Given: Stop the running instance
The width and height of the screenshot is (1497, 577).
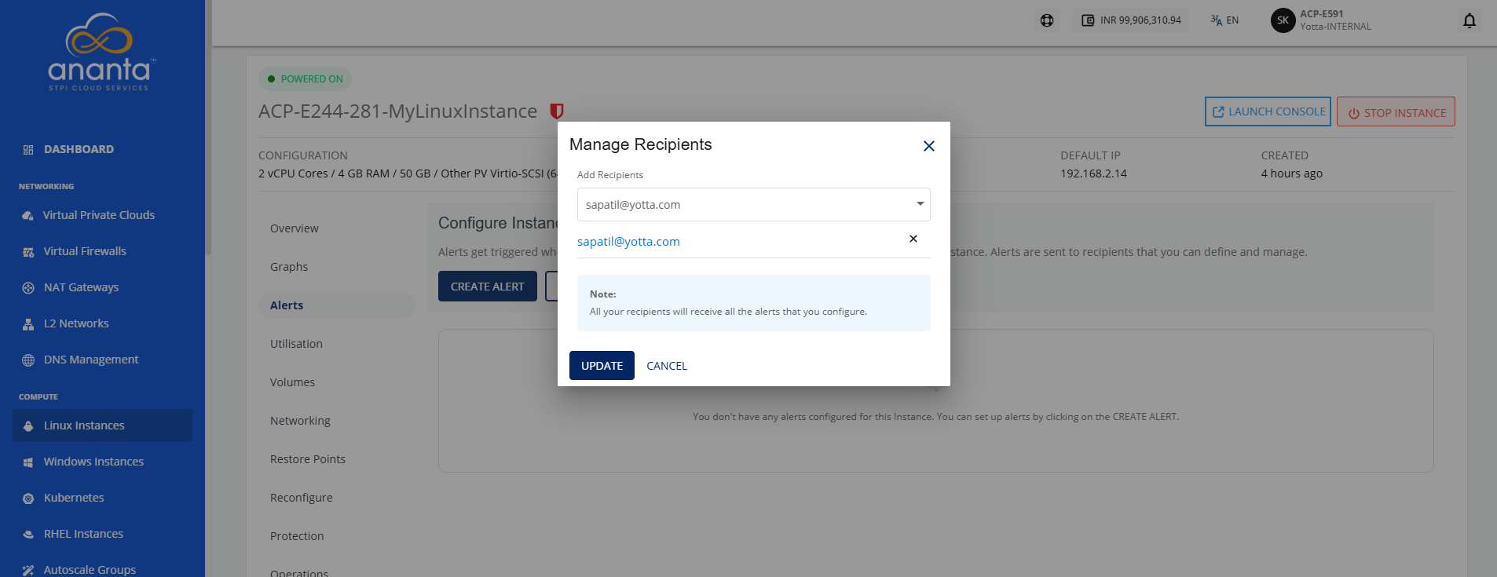Looking at the screenshot, I should click(x=1396, y=111).
